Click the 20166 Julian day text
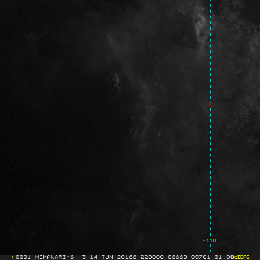The width and height of the screenshot is (260, 260). pyautogui.click(x=127, y=257)
